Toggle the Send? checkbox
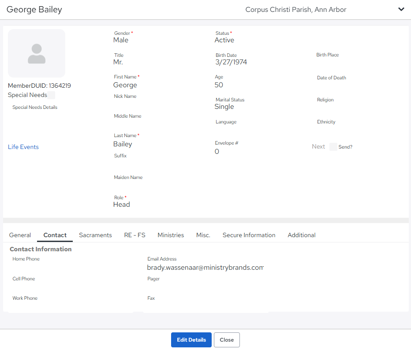Image resolution: width=411 pixels, height=350 pixels. 333,147
